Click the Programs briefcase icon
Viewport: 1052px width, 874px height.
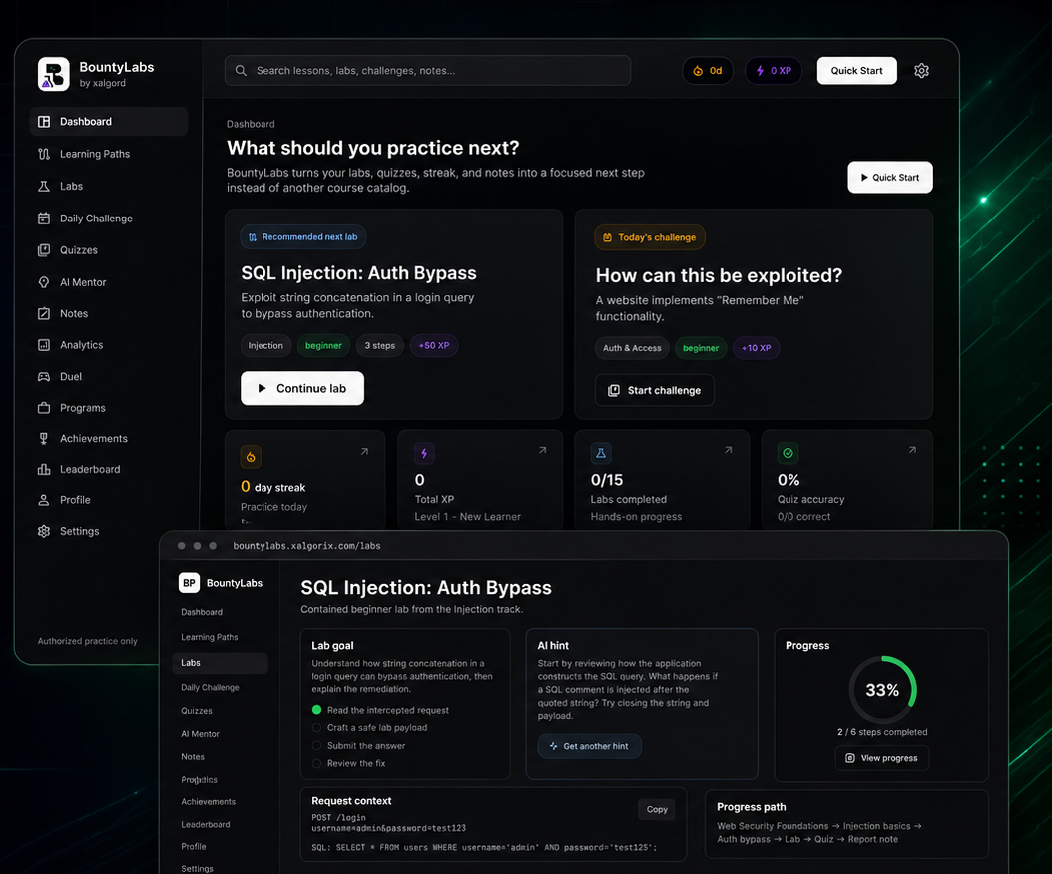(44, 408)
